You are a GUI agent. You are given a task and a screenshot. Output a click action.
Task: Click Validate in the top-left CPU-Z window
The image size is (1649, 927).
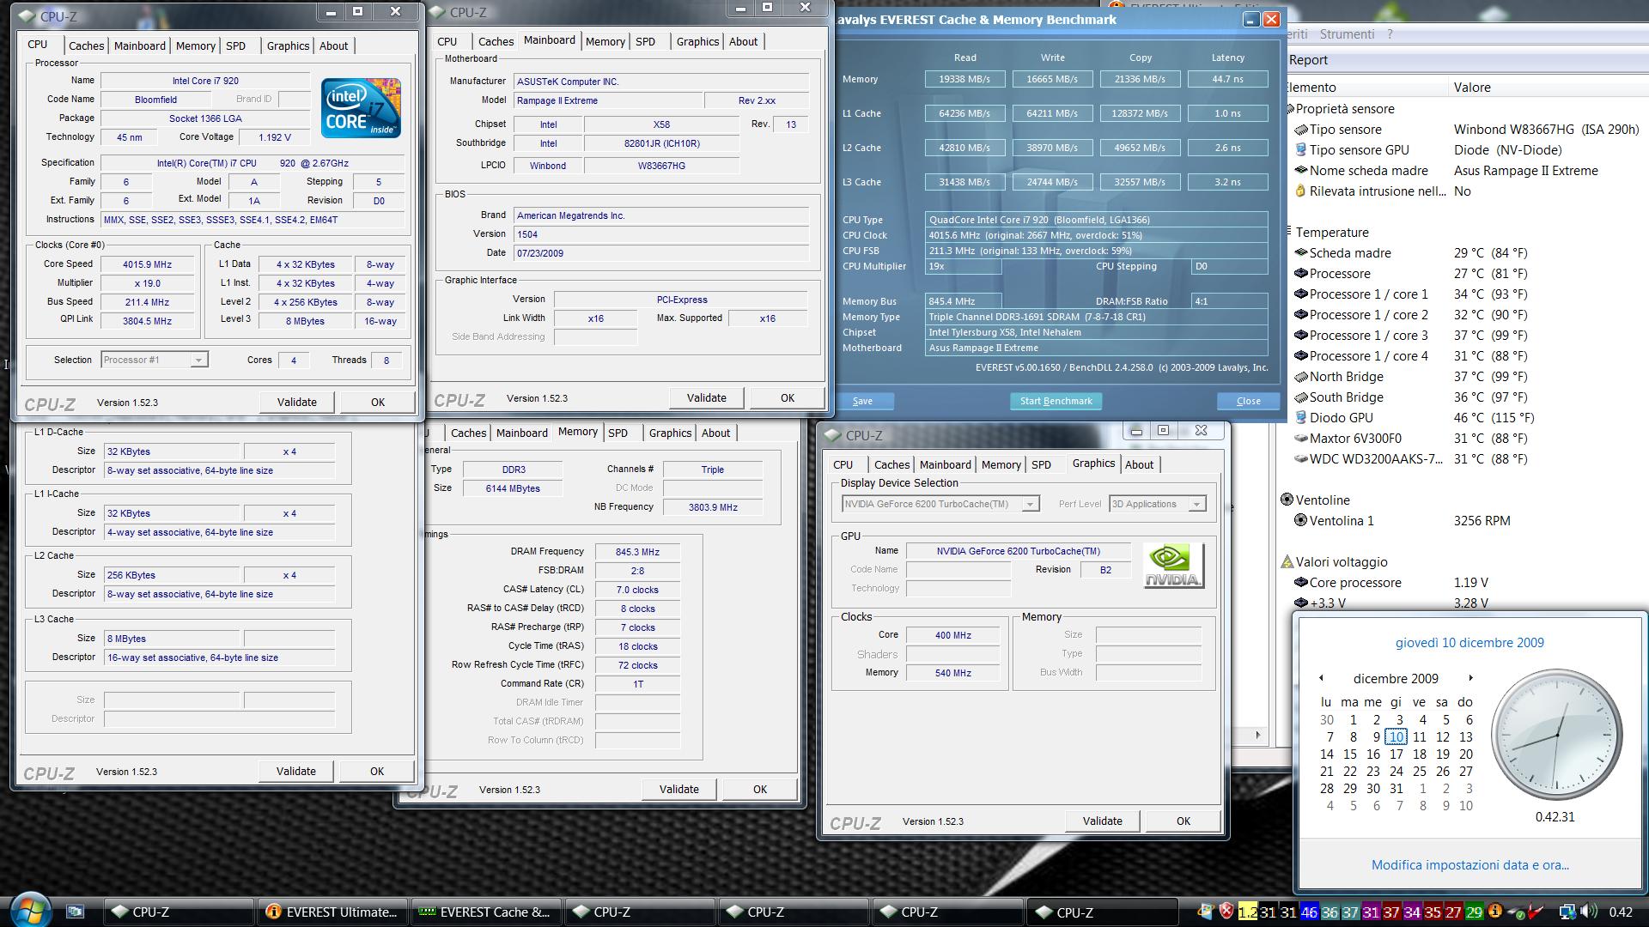[x=296, y=403]
